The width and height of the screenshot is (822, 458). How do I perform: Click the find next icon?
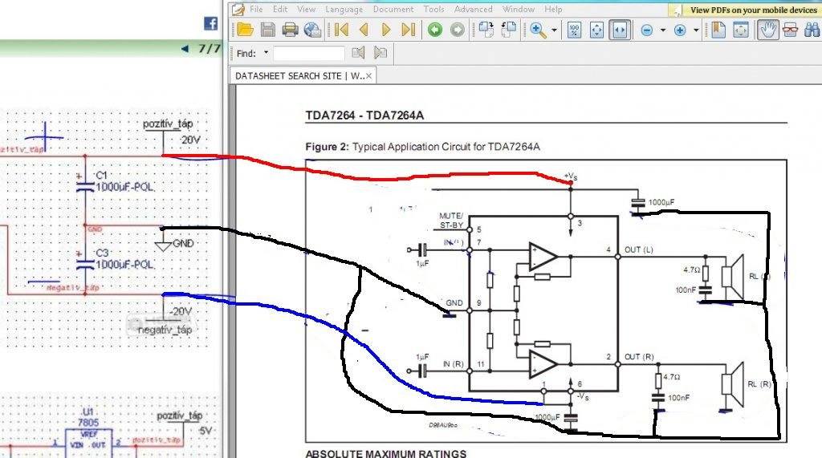click(380, 52)
